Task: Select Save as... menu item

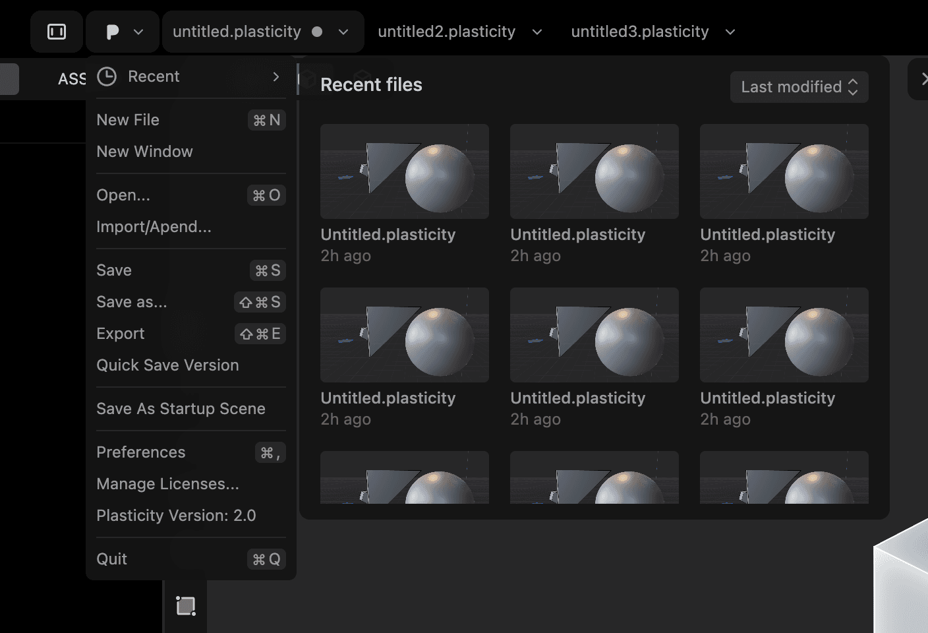Action: (132, 302)
